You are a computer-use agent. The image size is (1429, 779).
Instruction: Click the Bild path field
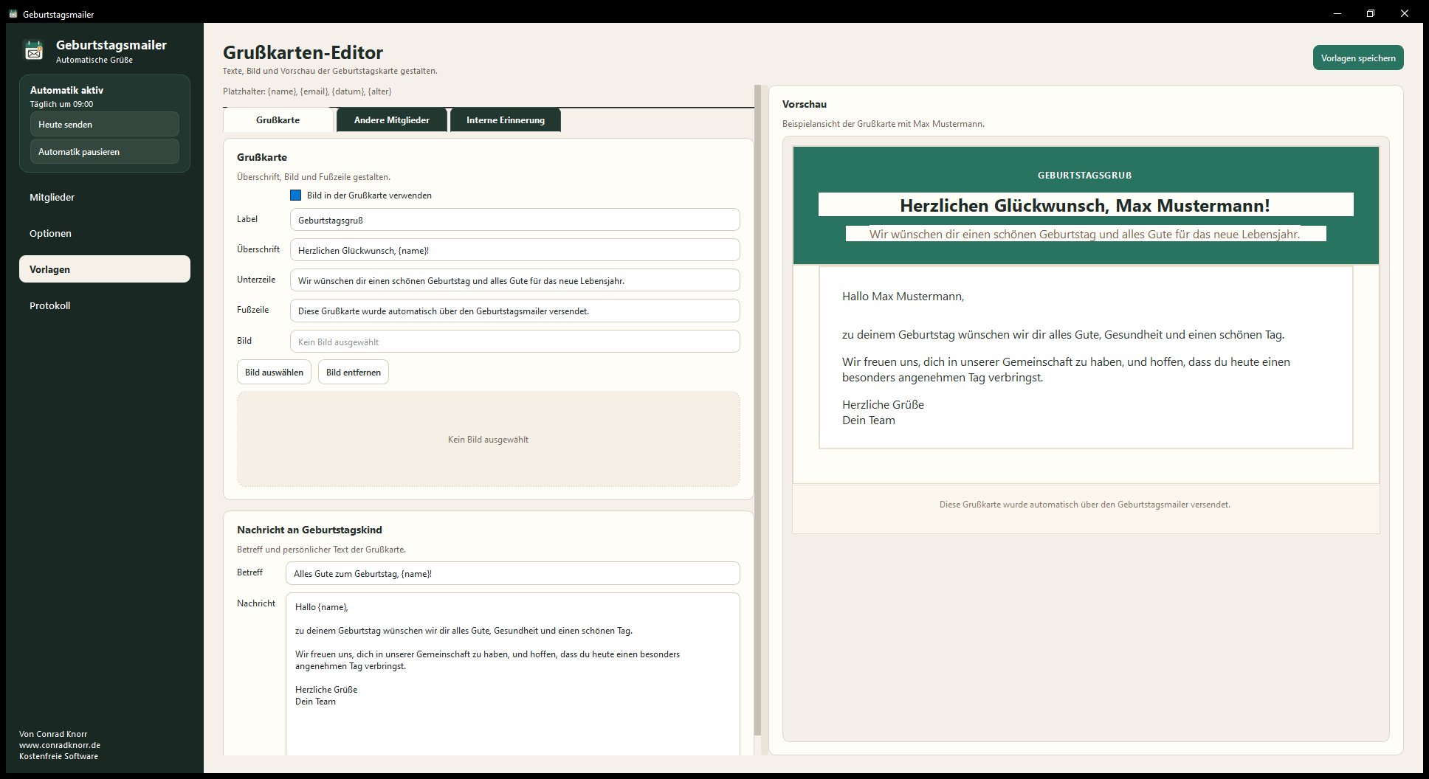[x=515, y=342]
